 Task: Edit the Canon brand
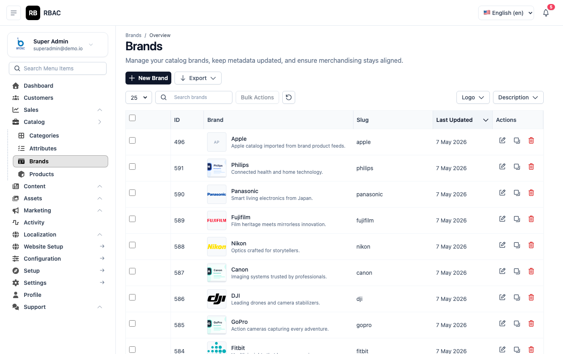(x=502, y=271)
